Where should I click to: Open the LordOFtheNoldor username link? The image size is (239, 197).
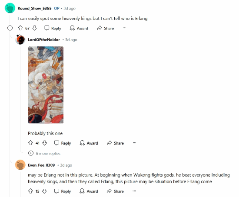44,40
